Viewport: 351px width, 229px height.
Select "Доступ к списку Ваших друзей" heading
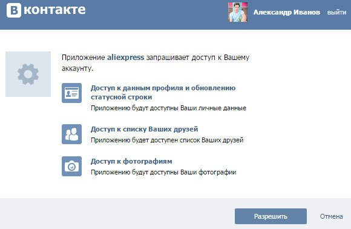(145, 129)
